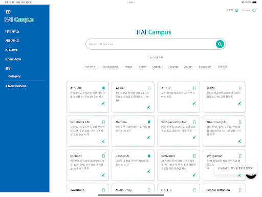Image resolution: width=262 pixels, height=197 pixels.
Task: Open the Midjourney service card title
Action: click(124, 190)
